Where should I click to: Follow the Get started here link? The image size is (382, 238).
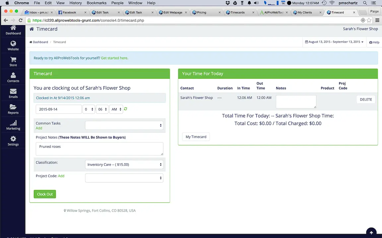tap(114, 58)
